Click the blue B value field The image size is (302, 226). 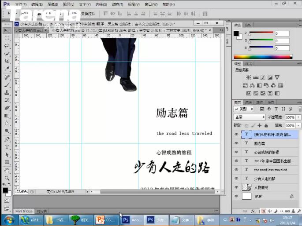coord(282,48)
